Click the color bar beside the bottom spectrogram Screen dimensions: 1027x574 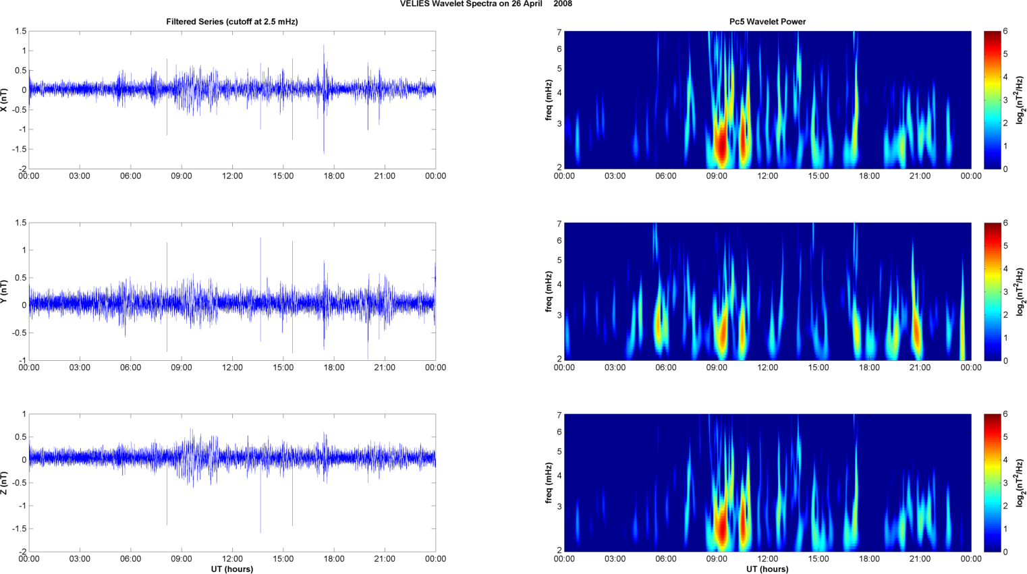(992, 483)
